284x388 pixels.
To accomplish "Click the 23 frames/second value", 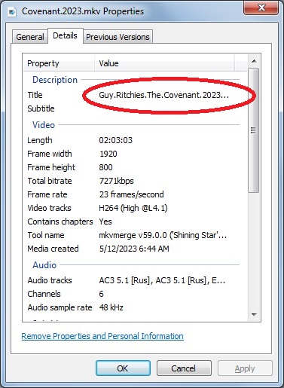I will point(131,194).
